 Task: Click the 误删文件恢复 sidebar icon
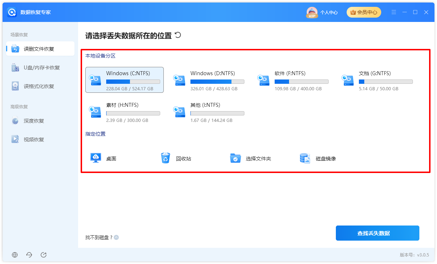click(15, 49)
